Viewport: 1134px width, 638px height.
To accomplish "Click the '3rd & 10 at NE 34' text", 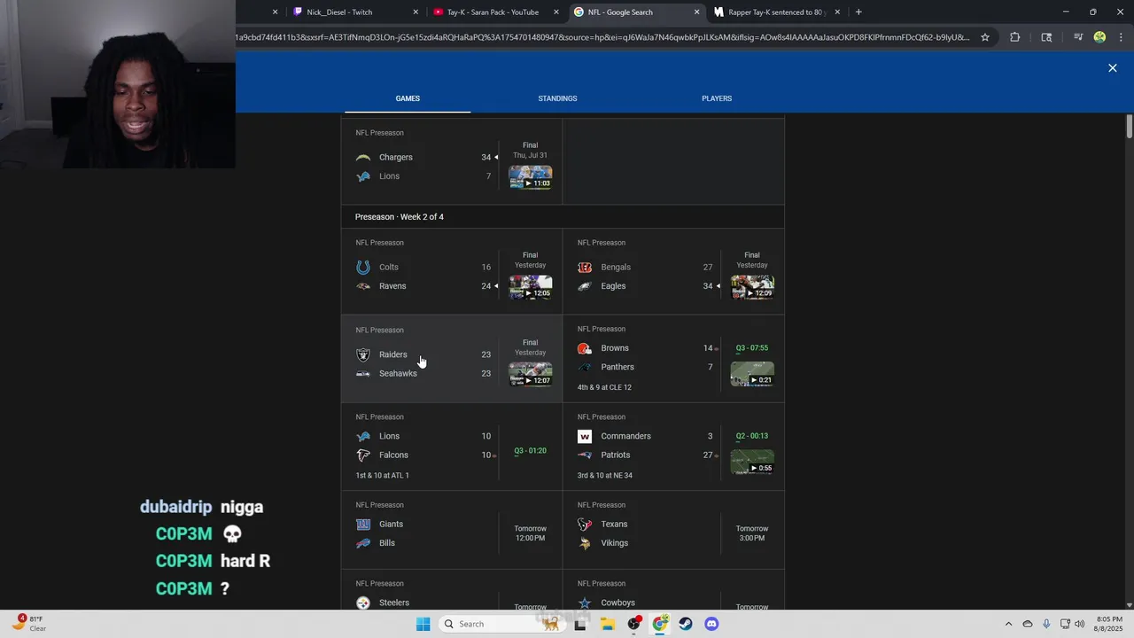I will pos(605,476).
